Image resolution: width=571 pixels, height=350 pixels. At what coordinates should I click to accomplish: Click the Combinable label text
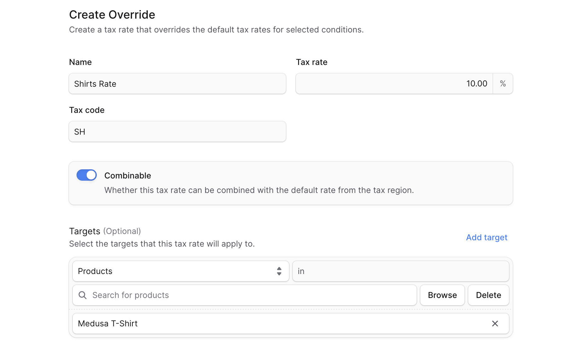(x=128, y=176)
